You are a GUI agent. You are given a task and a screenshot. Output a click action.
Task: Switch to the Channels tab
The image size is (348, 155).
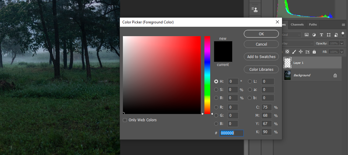[297, 24]
